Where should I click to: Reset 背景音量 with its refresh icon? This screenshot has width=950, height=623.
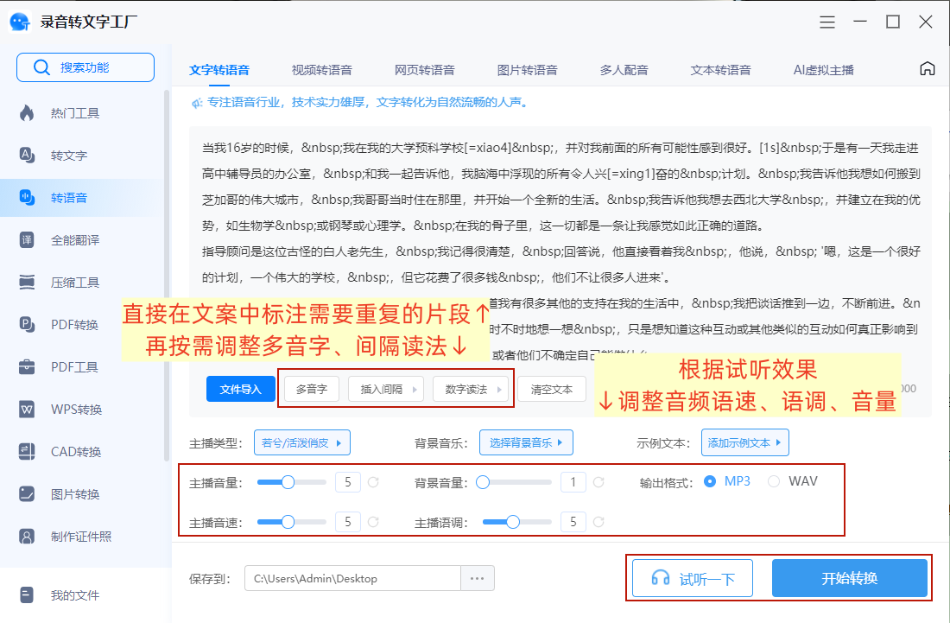point(598,482)
